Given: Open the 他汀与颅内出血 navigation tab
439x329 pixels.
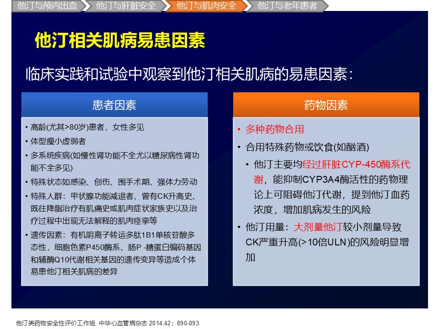Looking at the screenshot, I should click(48, 6).
